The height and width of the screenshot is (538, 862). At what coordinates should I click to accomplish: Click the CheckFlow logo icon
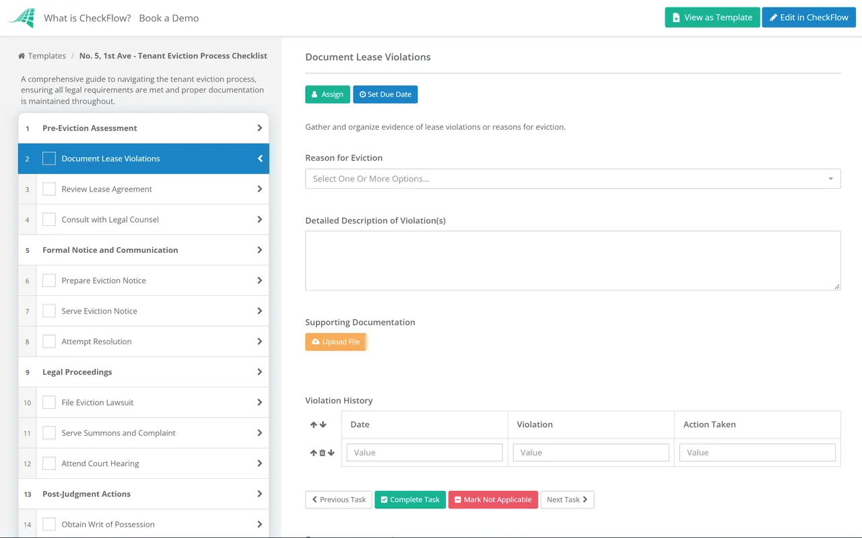[x=22, y=18]
